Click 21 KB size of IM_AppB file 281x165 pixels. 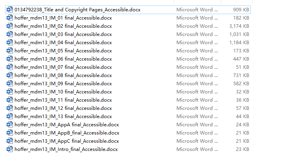pyautogui.click(x=243, y=133)
